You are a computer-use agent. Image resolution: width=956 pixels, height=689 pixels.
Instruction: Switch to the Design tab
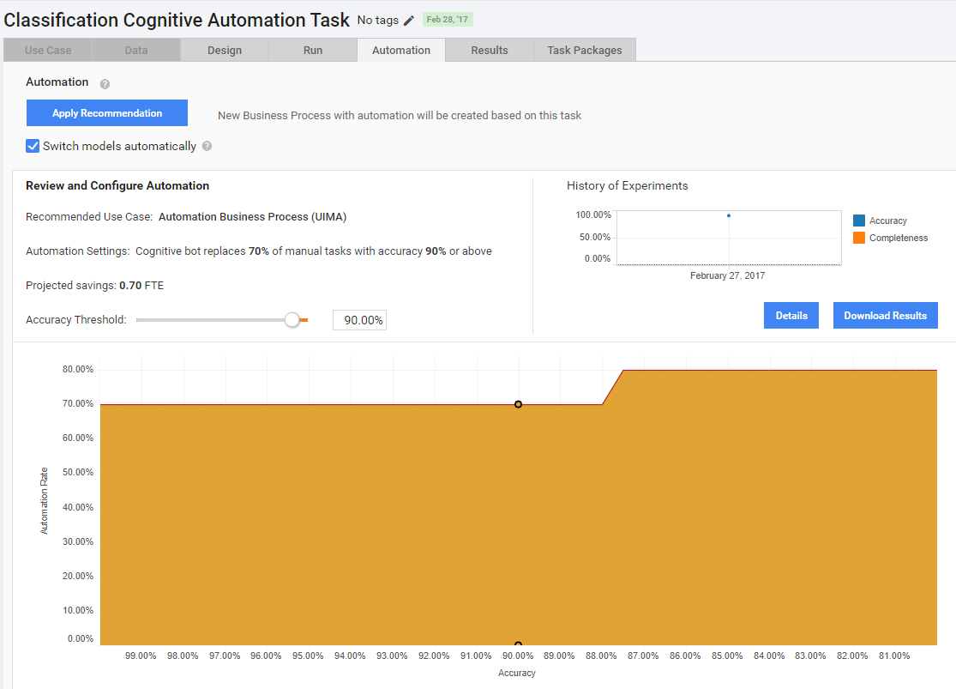pos(225,50)
